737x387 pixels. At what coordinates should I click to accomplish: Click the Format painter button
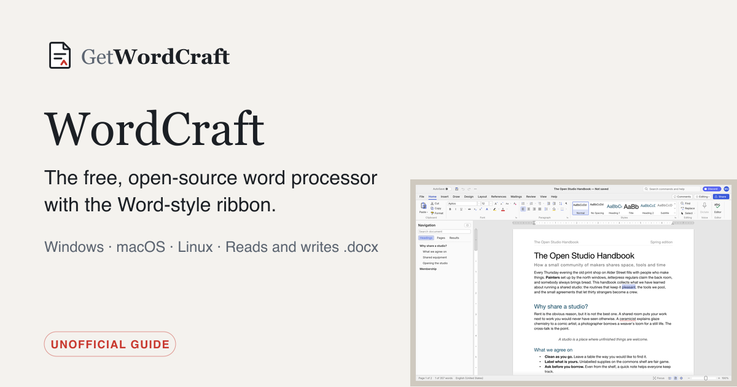(437, 213)
